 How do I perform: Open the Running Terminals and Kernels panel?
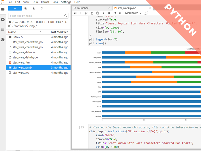3,20
